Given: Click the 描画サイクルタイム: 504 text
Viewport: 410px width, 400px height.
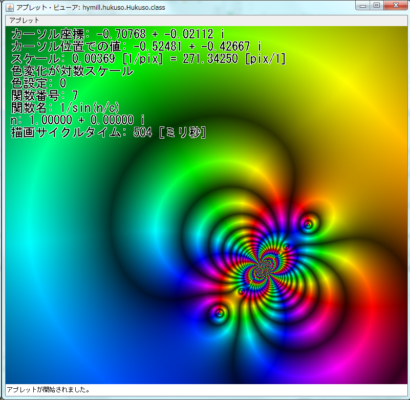Looking at the screenshot, I should [109, 132].
